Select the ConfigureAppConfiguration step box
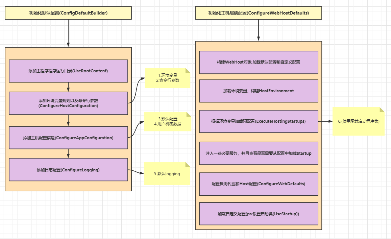 click(68, 138)
